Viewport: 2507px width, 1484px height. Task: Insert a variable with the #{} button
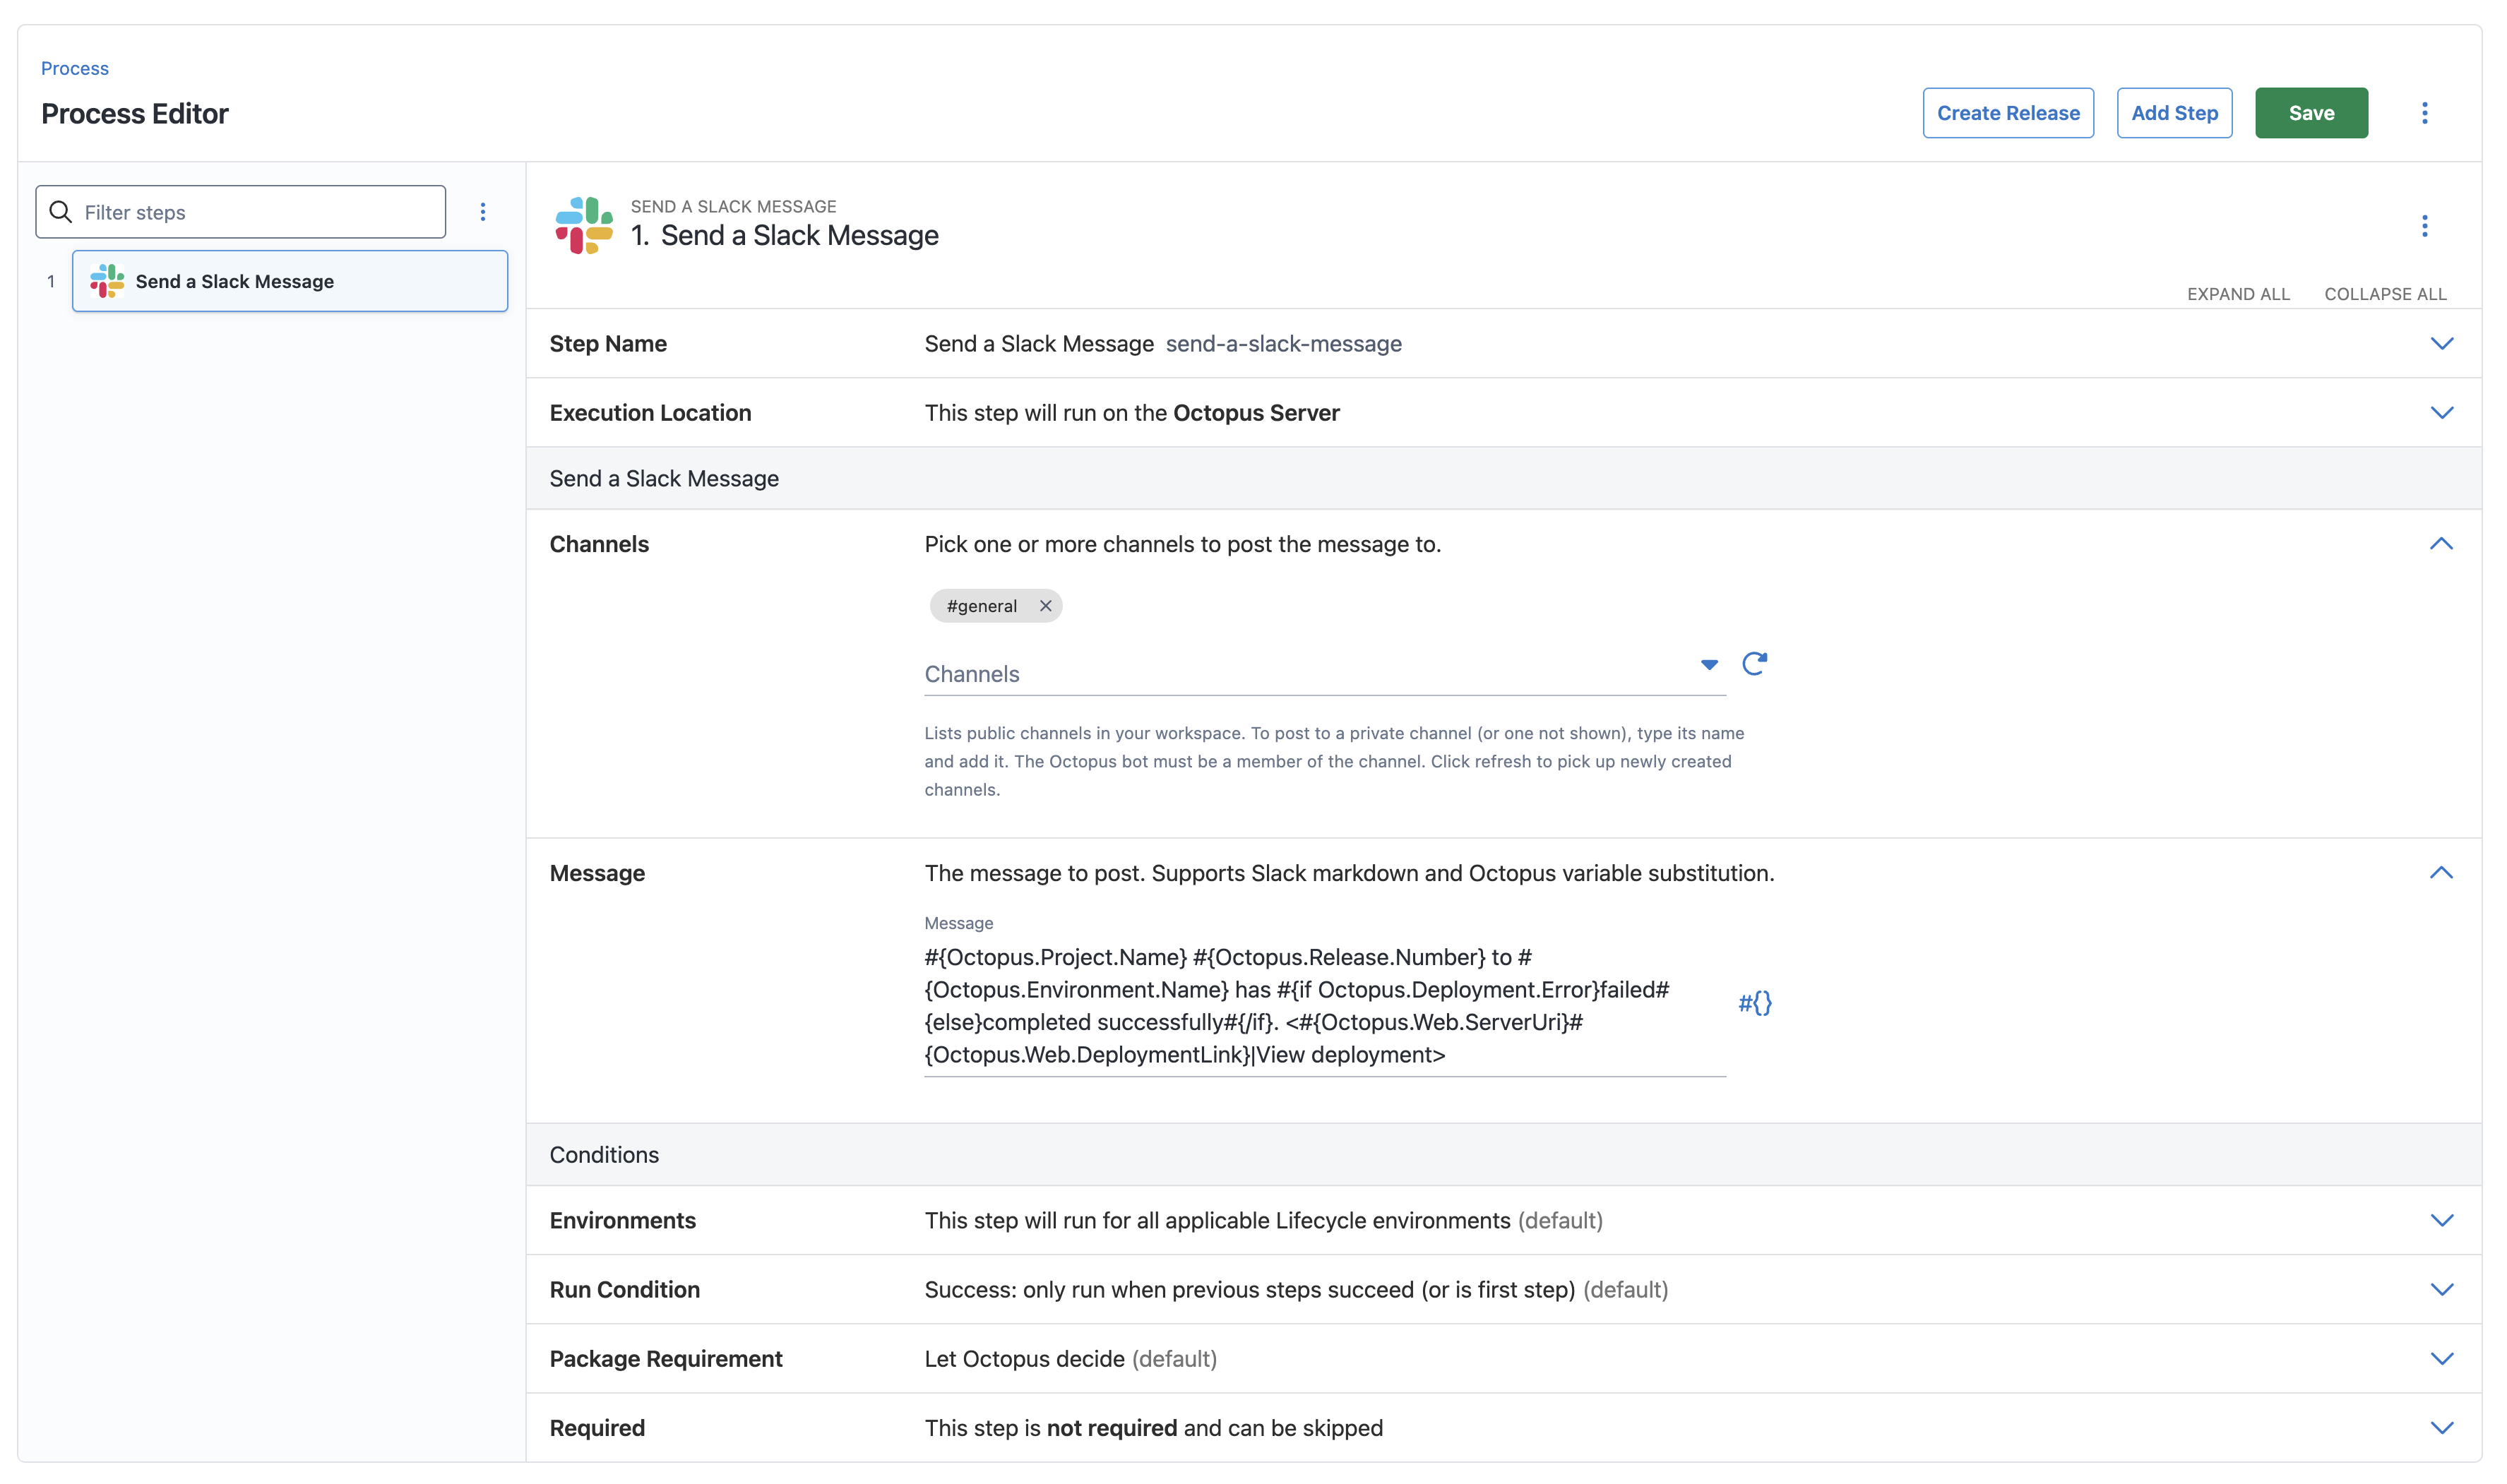tap(1754, 1003)
